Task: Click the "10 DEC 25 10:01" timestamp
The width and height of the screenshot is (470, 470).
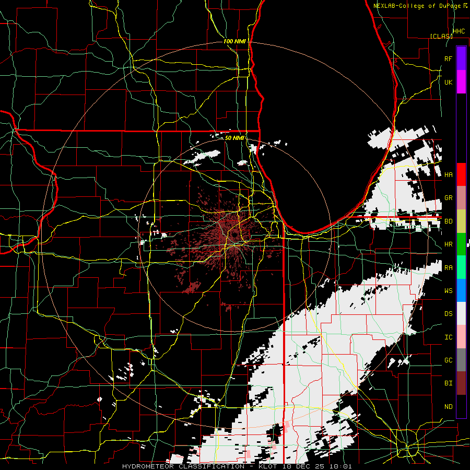Action: click(317, 466)
